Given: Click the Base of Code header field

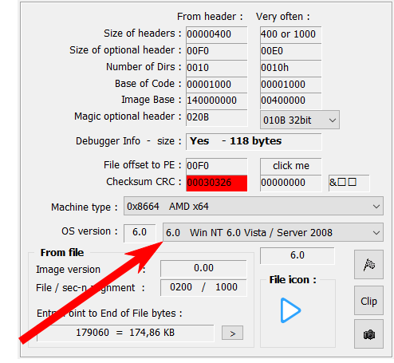Looking at the screenshot, I should tap(217, 85).
